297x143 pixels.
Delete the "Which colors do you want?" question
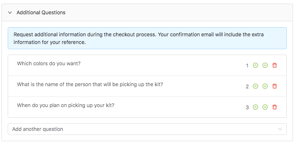[275, 65]
